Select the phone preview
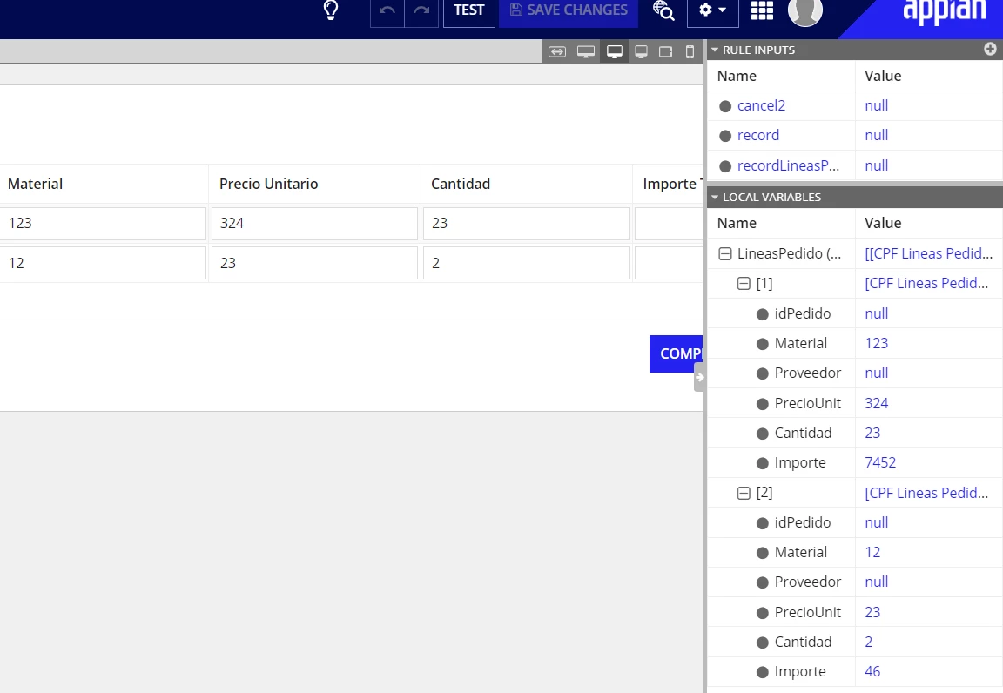 pos(690,52)
